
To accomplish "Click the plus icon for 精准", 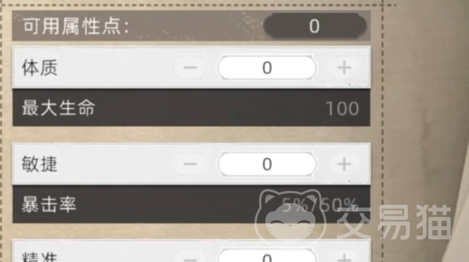I will 344,258.
